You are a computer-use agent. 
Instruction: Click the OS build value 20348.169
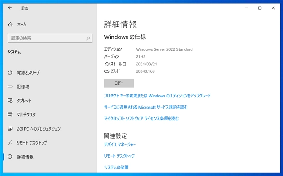(x=145, y=71)
